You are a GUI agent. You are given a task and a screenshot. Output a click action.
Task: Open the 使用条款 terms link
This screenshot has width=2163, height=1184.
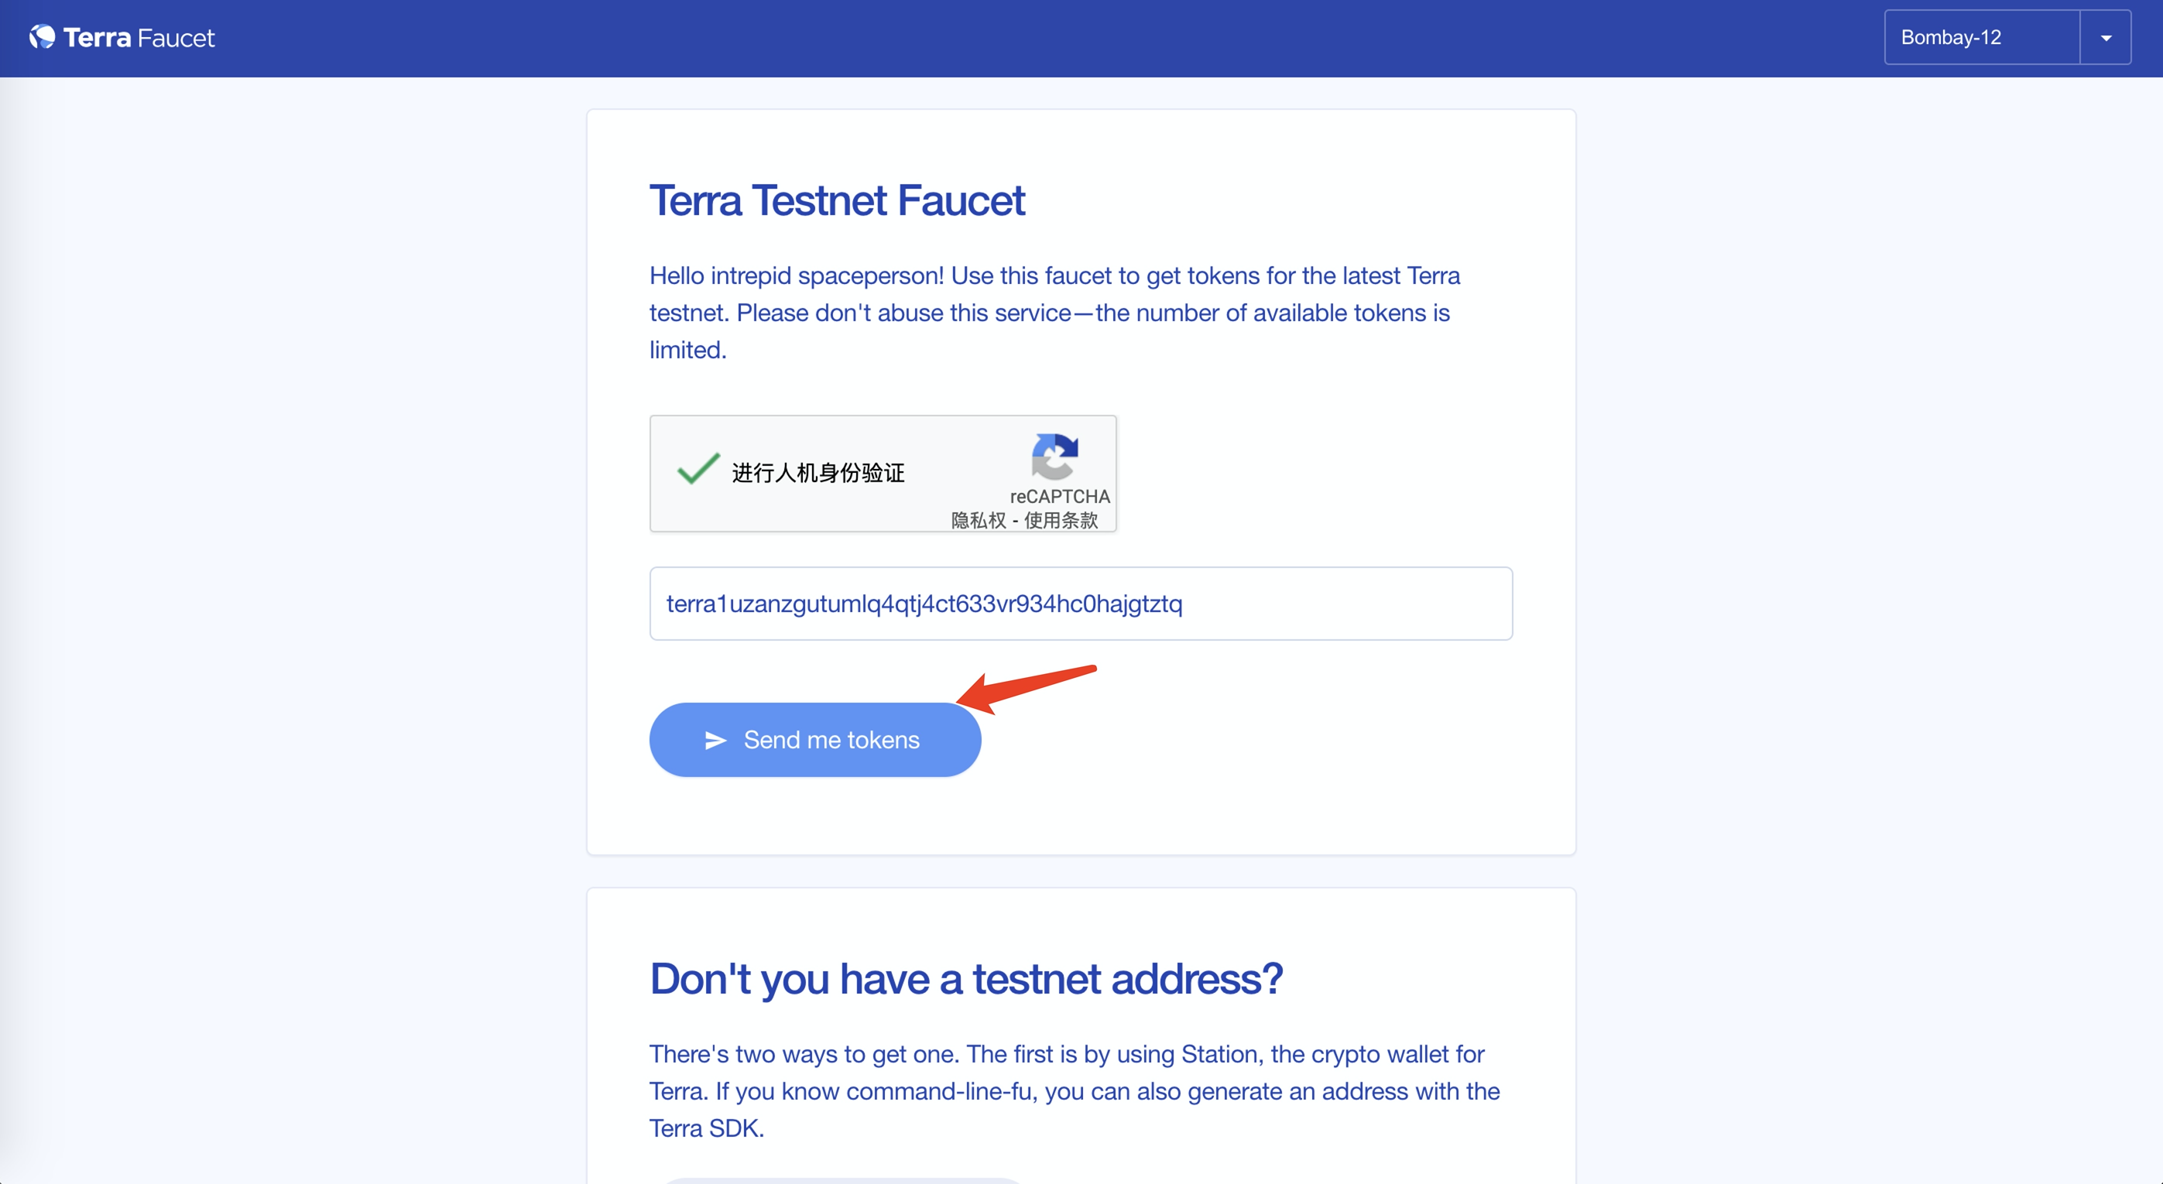tap(1061, 520)
